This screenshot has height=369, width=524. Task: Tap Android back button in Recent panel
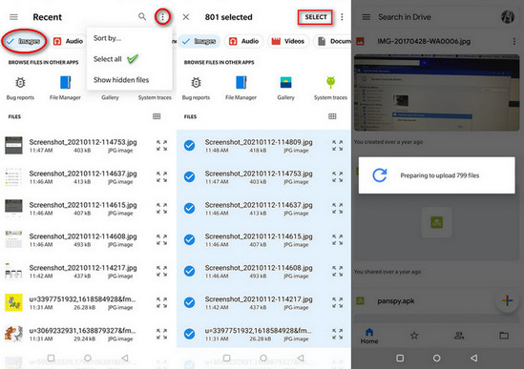click(125, 358)
